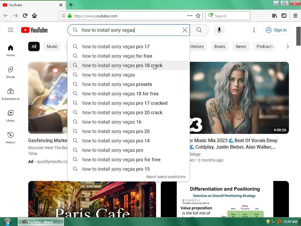This screenshot has width=301, height=226.
Task: Click YouTube - Mypal taskbar button
Action: click(x=41, y=222)
